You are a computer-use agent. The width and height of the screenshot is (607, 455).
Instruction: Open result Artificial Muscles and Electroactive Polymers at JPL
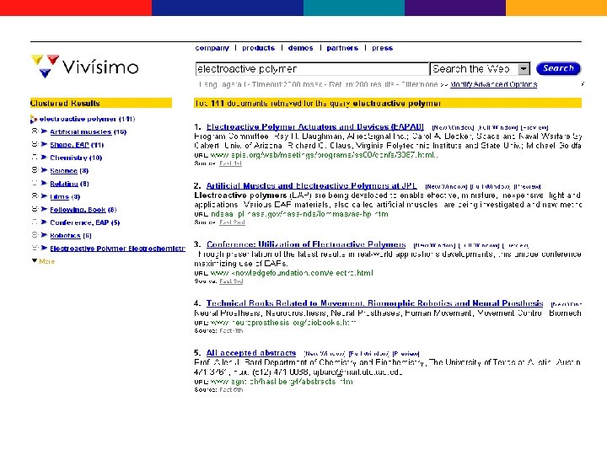coord(312,185)
